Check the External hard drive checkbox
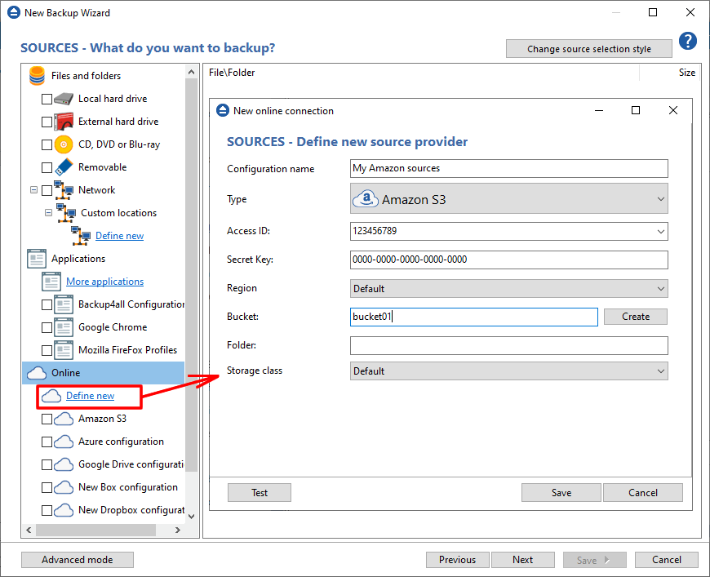This screenshot has height=577, width=710. click(47, 122)
